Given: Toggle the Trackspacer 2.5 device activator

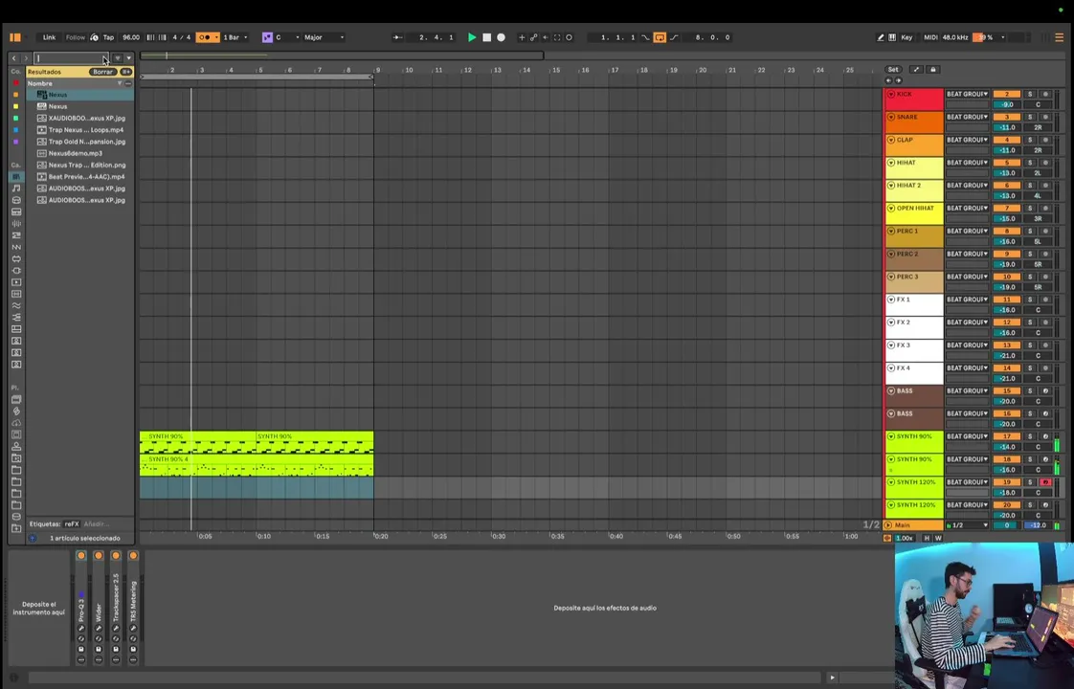Looking at the screenshot, I should coord(116,555).
